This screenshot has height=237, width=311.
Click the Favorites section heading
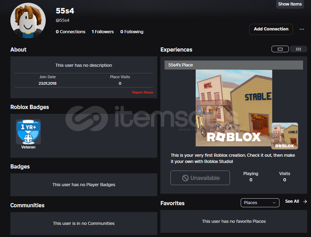(x=172, y=203)
